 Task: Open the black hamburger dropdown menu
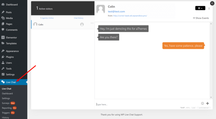coord(200,8)
